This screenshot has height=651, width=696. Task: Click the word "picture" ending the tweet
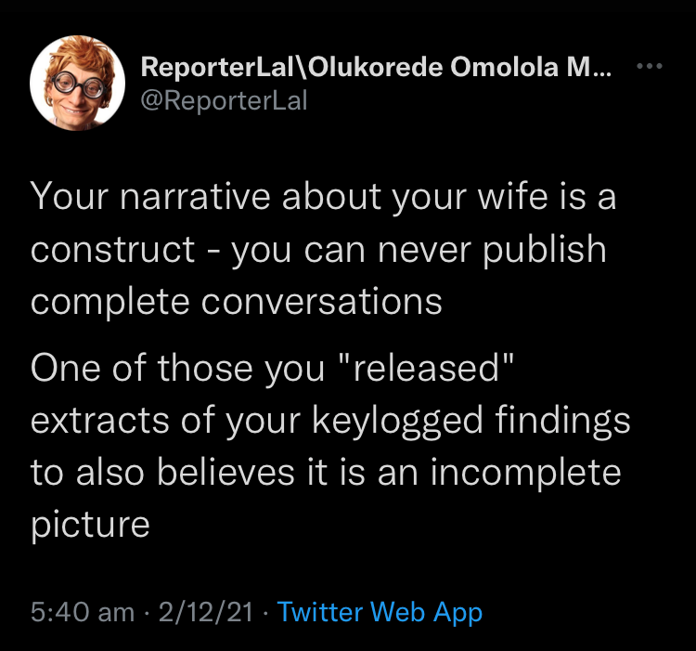click(90, 525)
